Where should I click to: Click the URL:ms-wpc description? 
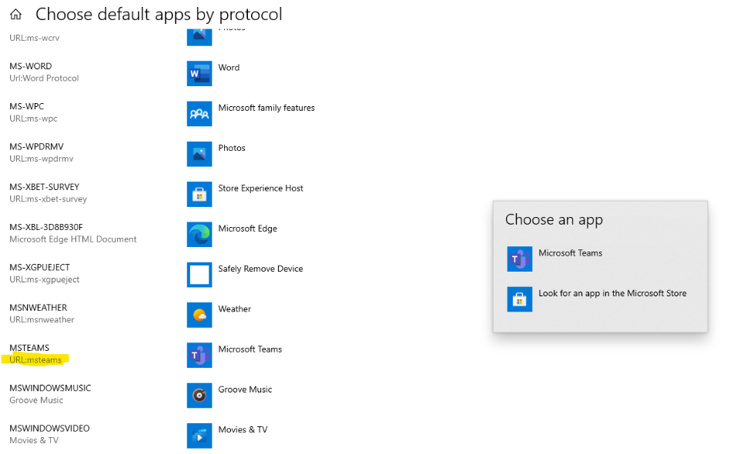tap(33, 119)
